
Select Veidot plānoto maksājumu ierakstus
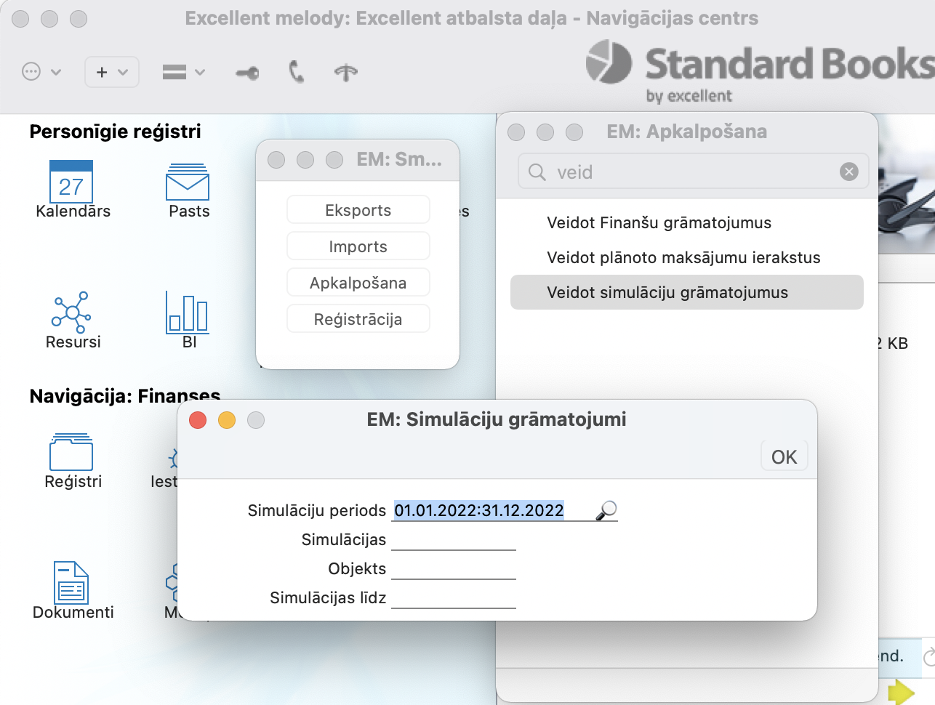pos(683,258)
